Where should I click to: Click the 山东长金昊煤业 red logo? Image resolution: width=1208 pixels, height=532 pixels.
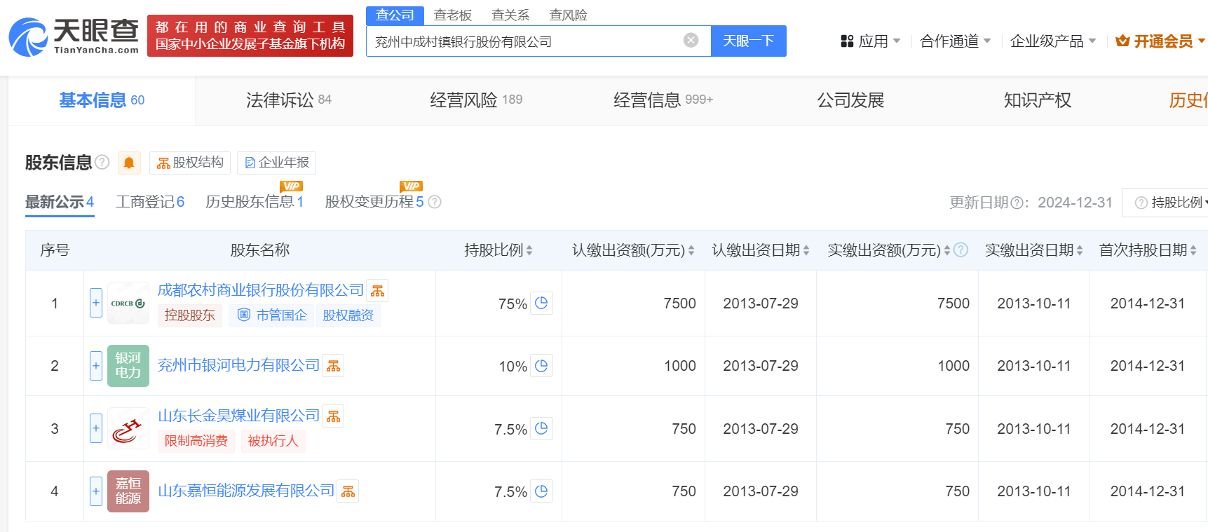(x=128, y=428)
